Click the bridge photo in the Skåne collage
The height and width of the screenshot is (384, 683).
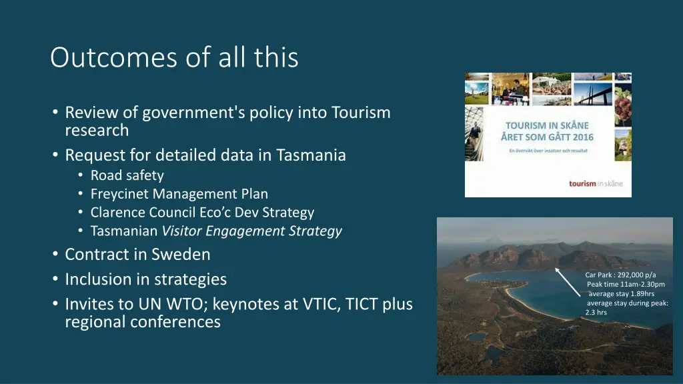pos(592,93)
